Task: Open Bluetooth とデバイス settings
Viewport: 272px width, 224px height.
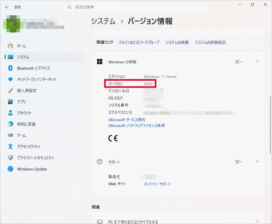Action: (44, 68)
